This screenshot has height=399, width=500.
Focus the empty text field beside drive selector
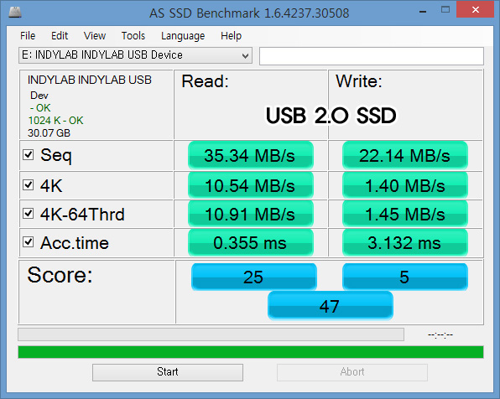point(372,56)
